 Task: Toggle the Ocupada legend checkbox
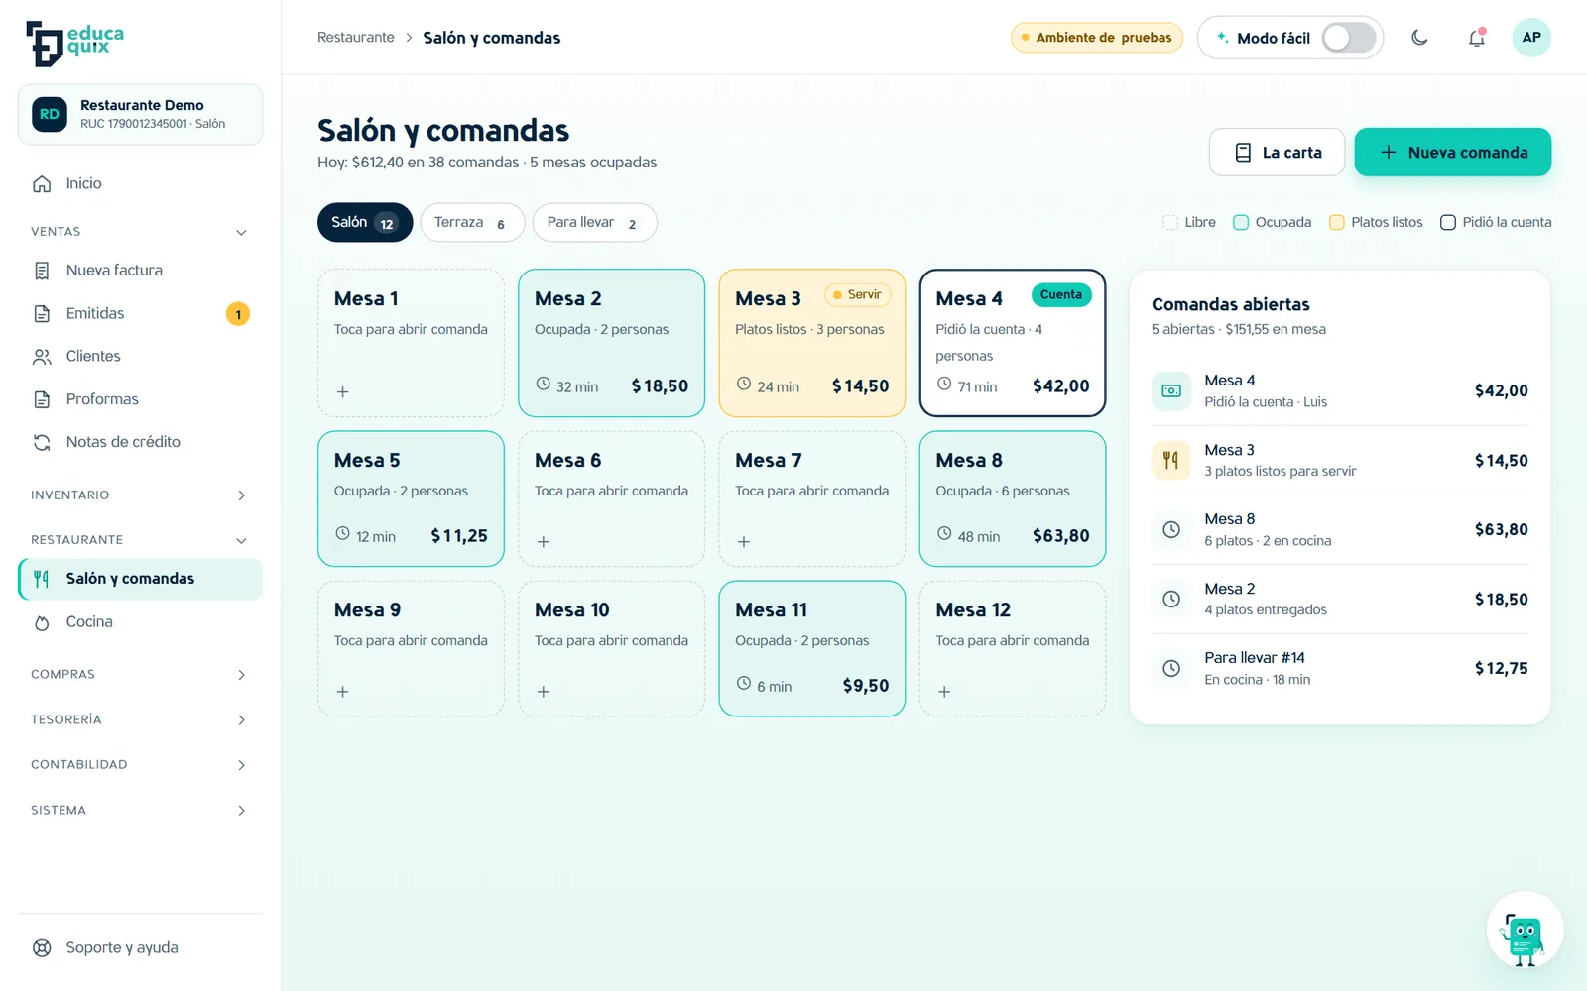pyautogui.click(x=1241, y=222)
